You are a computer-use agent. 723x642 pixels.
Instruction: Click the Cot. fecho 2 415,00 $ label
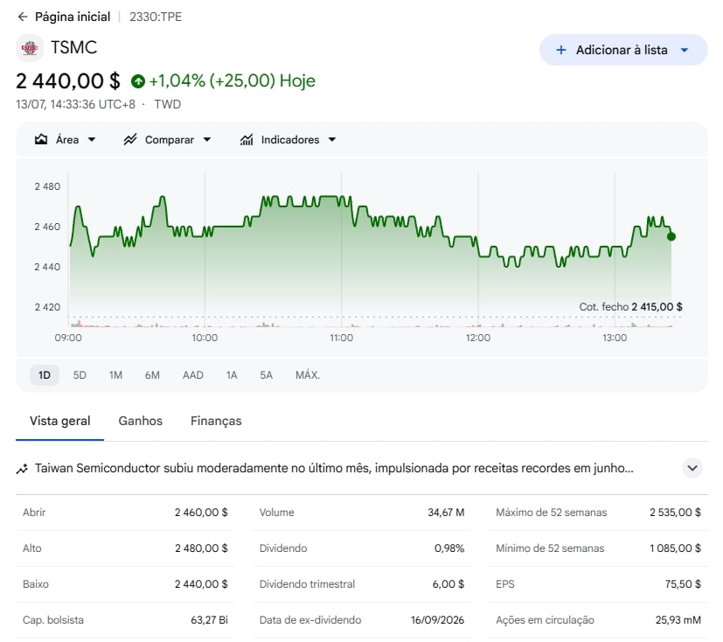point(630,307)
